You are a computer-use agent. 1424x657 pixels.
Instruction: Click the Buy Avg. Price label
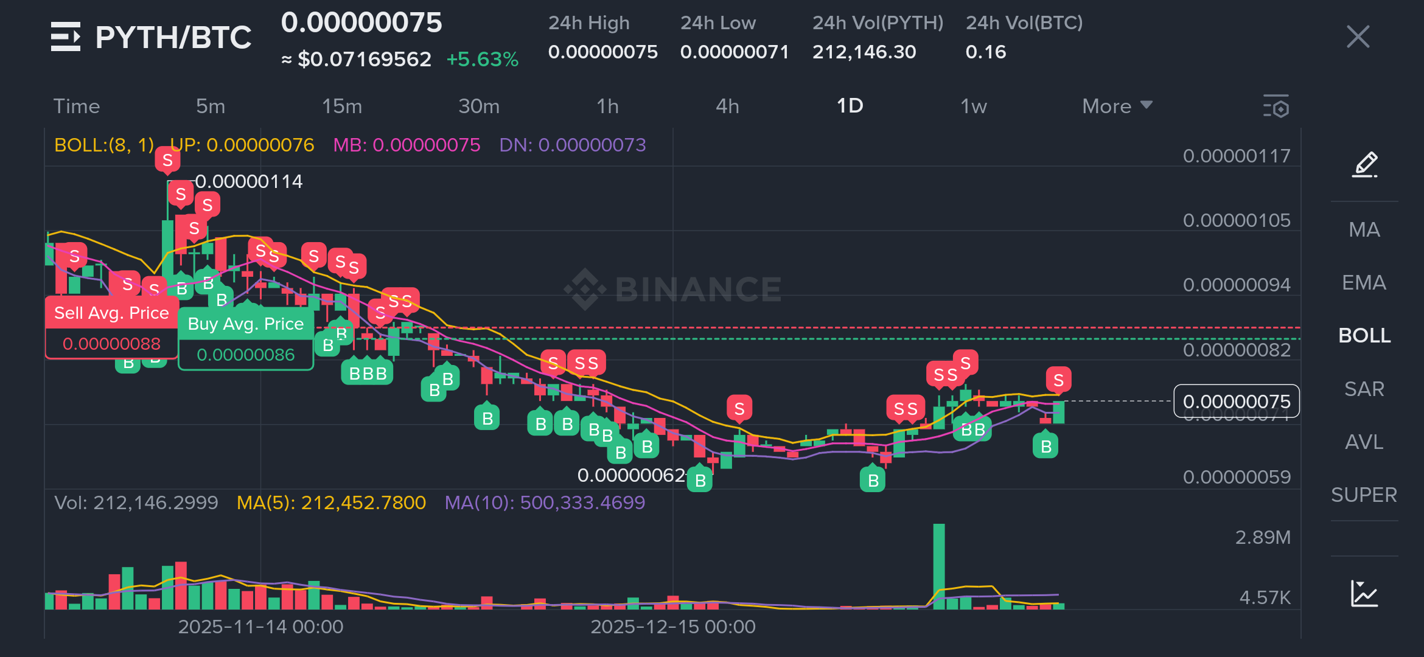click(245, 324)
